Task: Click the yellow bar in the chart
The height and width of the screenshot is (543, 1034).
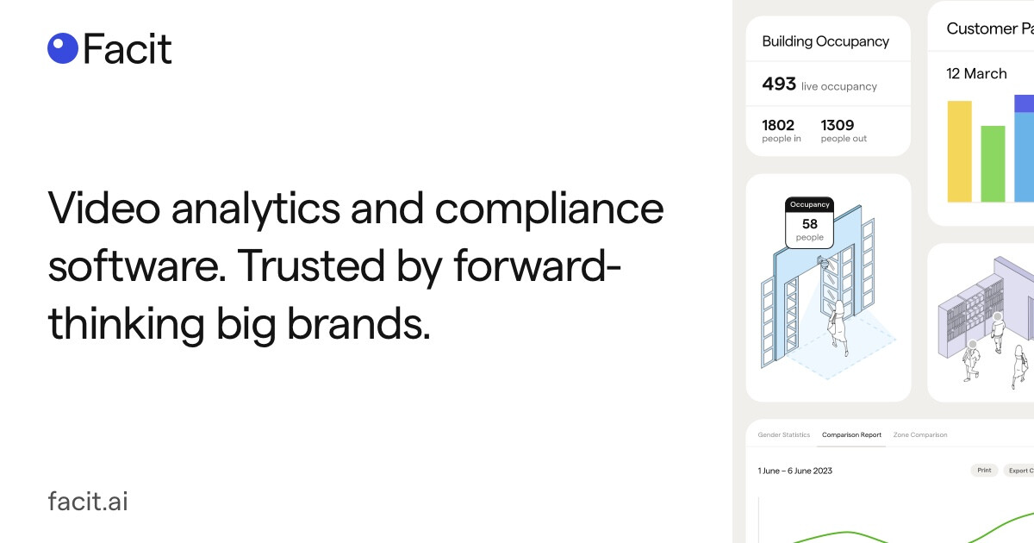Action: pos(959,151)
